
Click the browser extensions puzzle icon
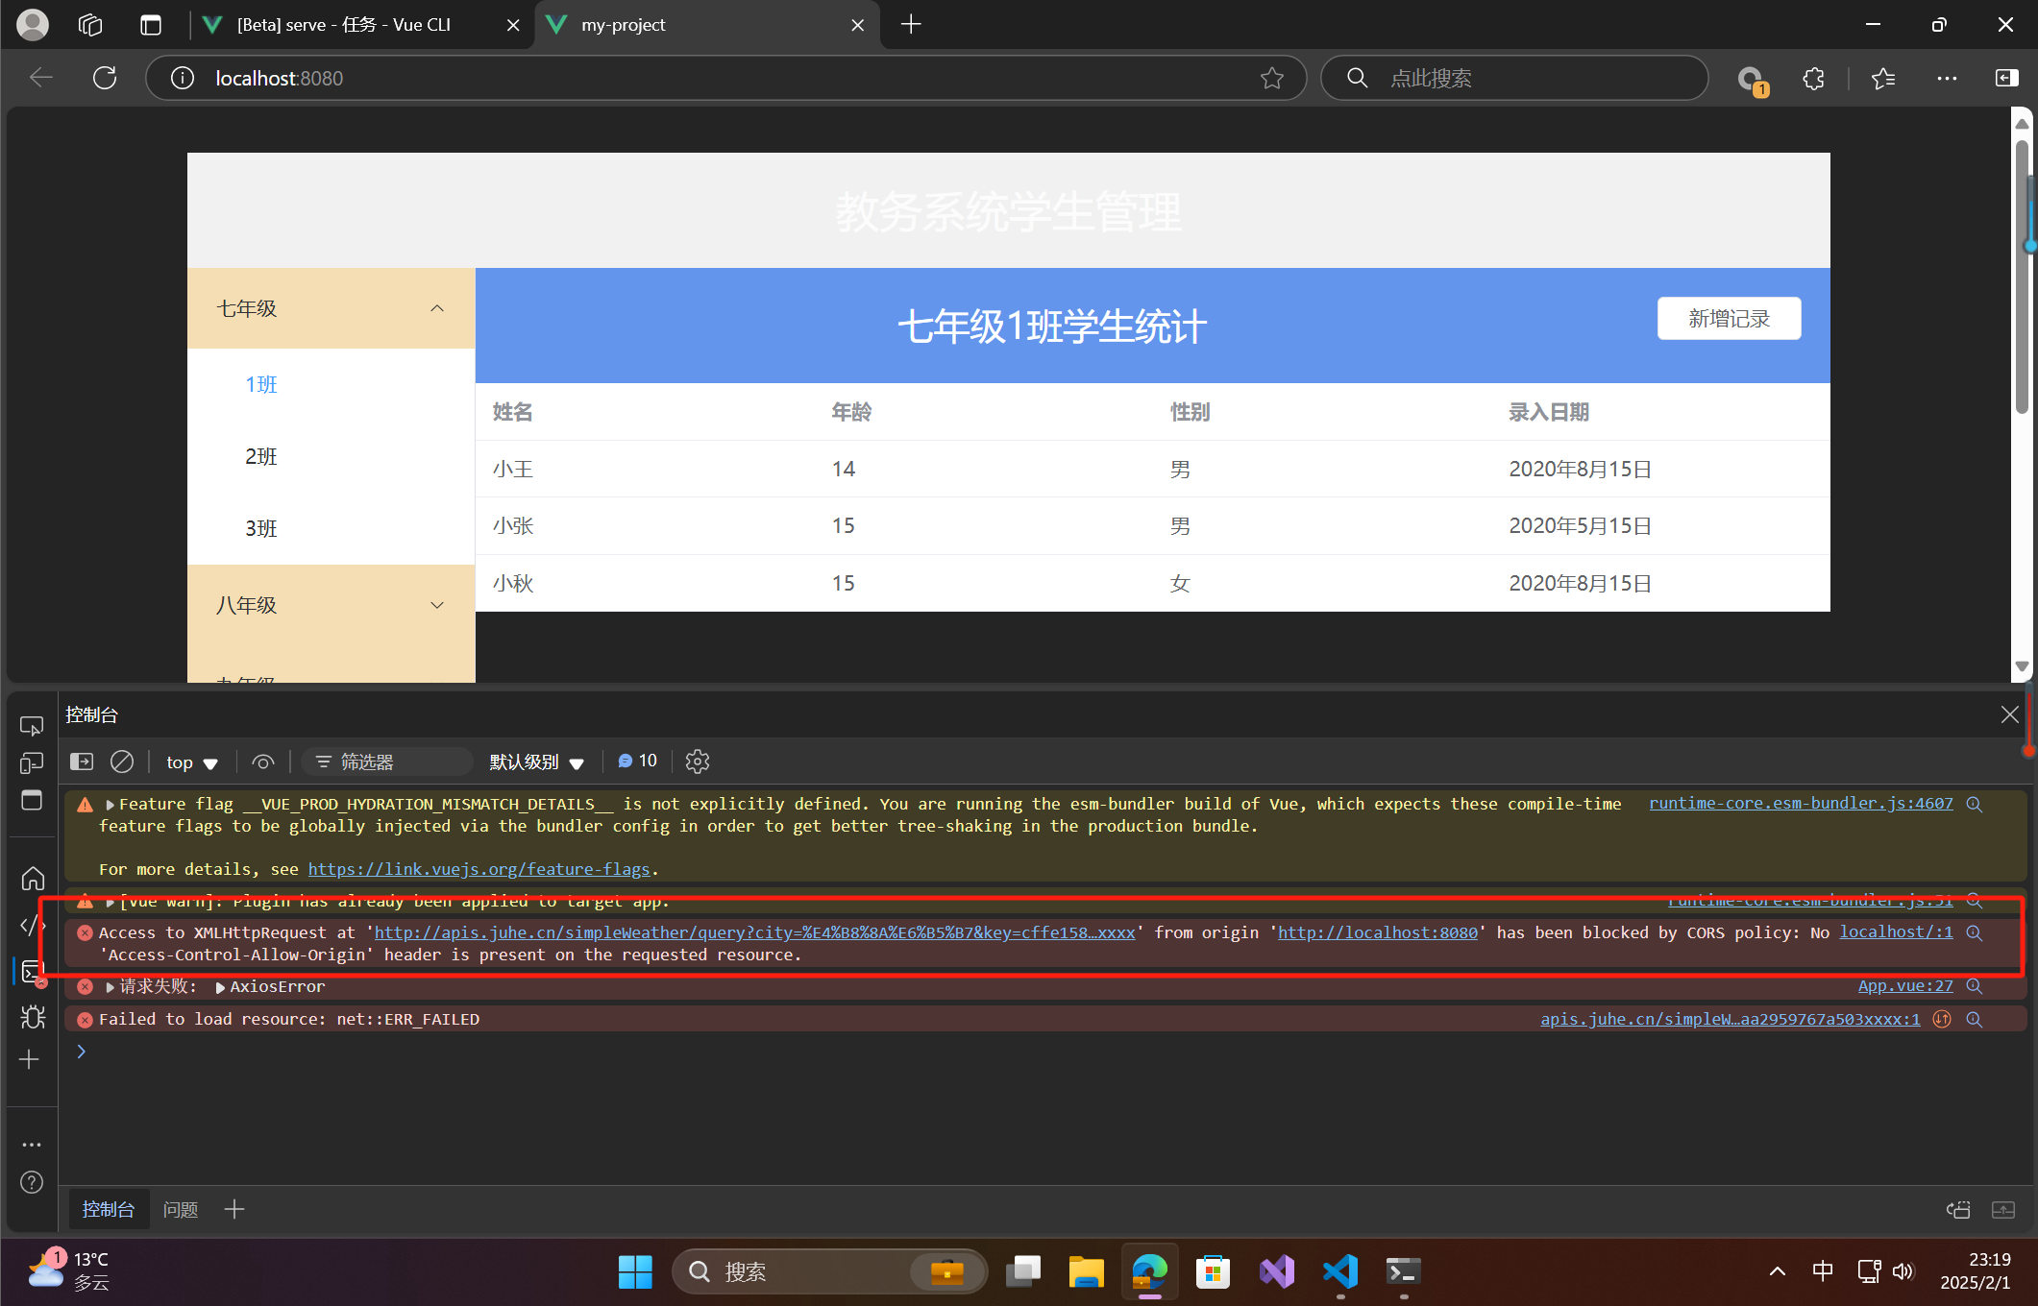pyautogui.click(x=1813, y=79)
